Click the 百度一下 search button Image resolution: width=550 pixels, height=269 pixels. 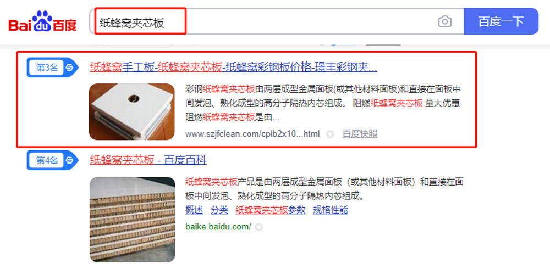(501, 21)
